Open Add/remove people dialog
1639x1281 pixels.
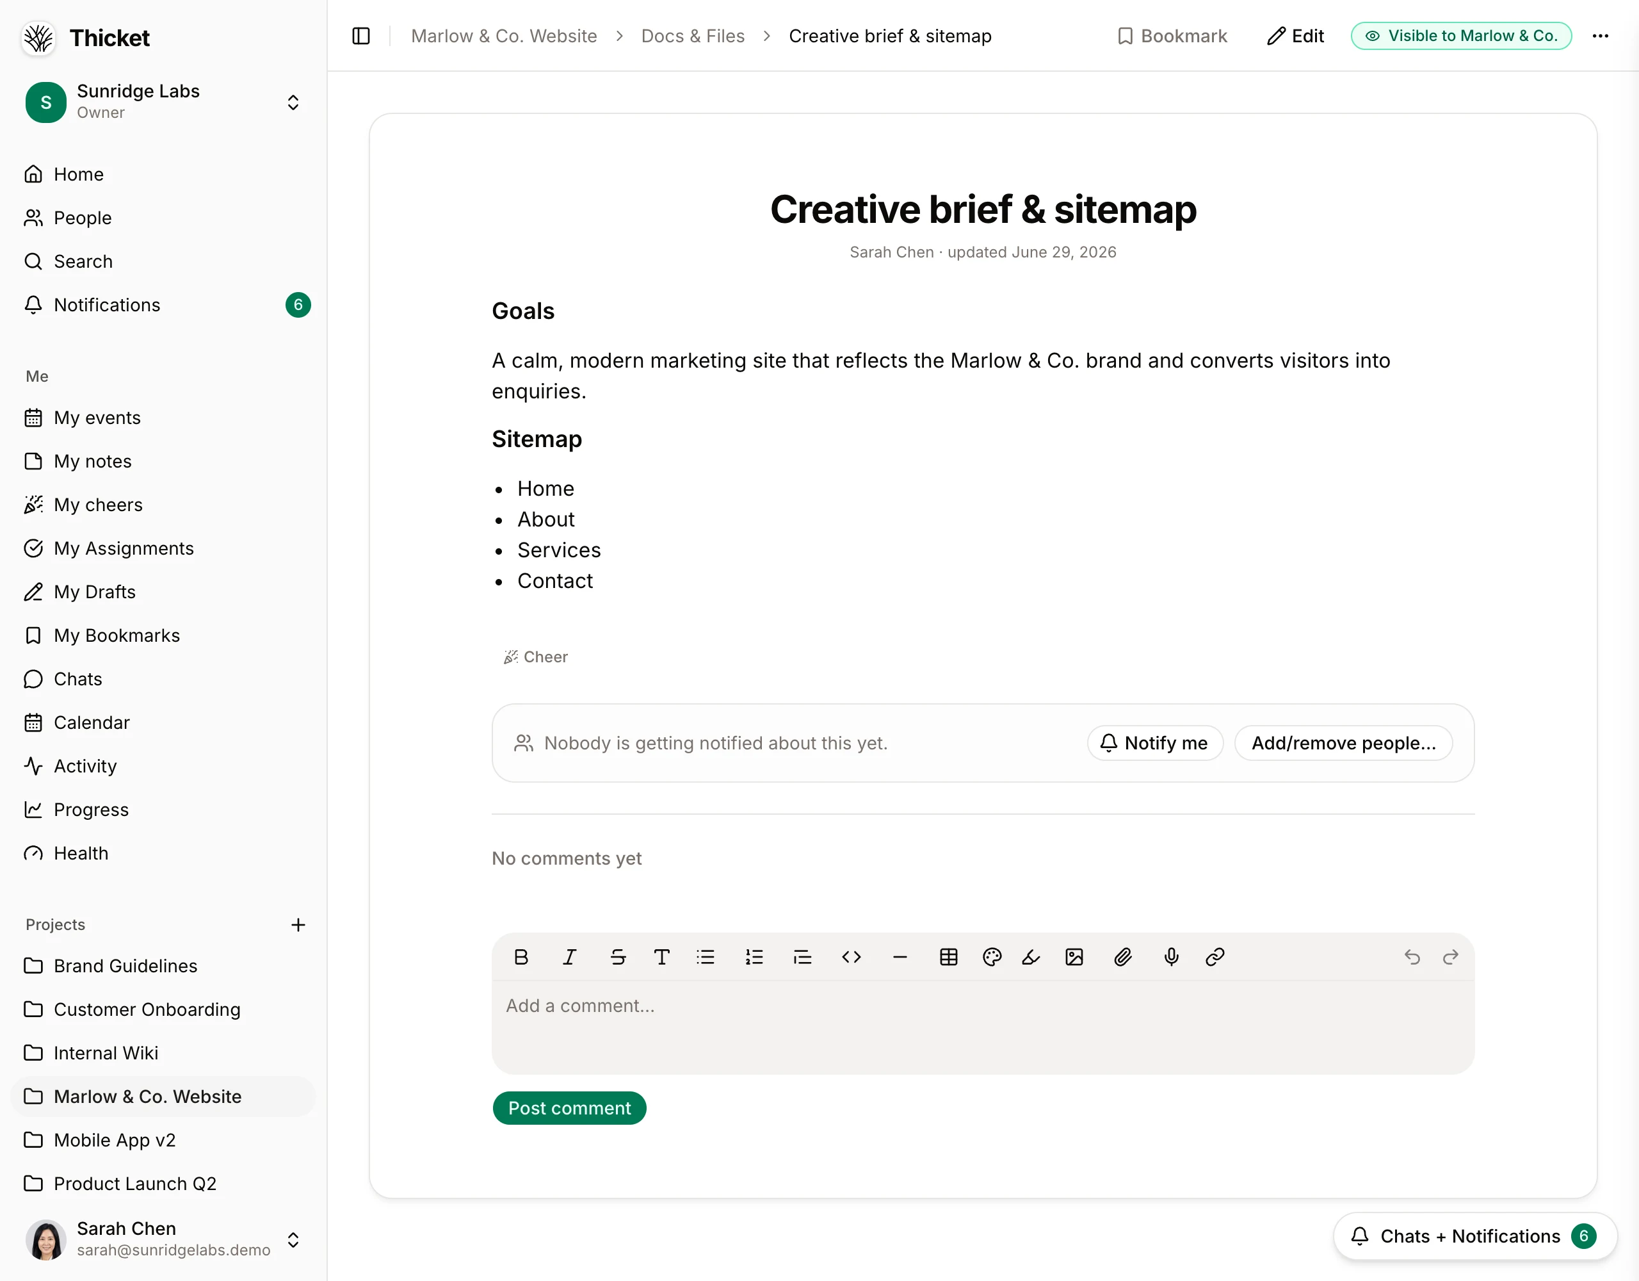click(x=1343, y=742)
